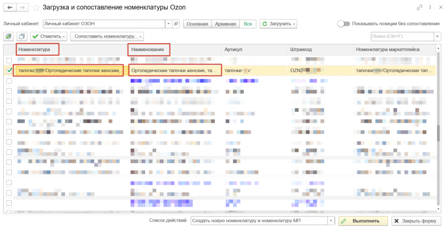Tick the checkbox in the first table row
448x234 pixels.
tap(9, 60)
